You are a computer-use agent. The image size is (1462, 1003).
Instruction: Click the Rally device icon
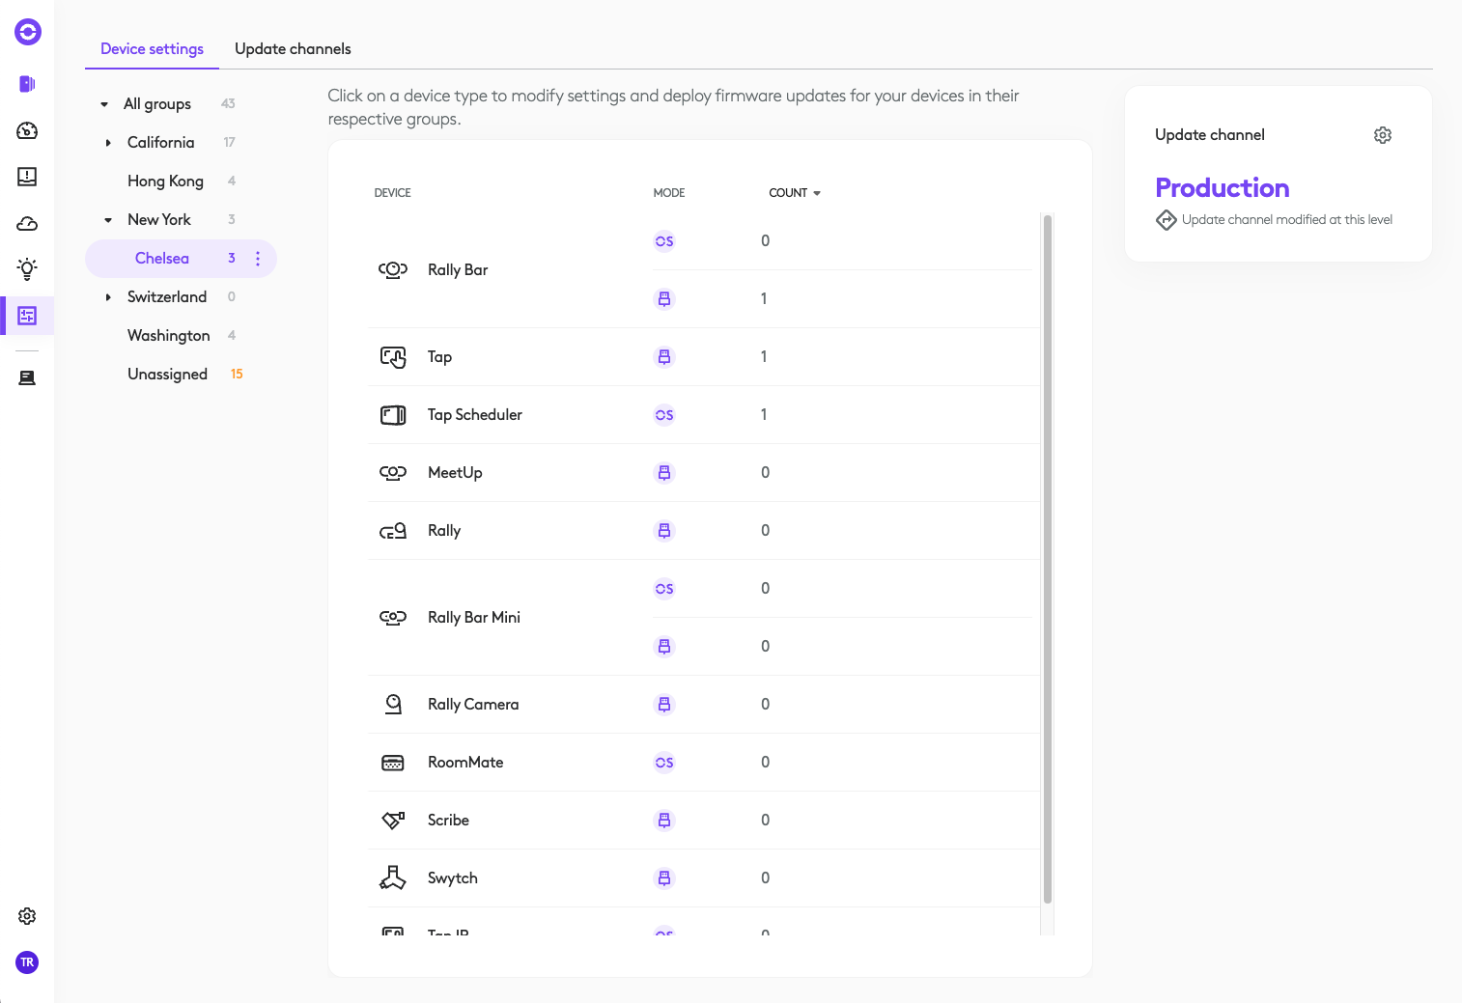(393, 531)
